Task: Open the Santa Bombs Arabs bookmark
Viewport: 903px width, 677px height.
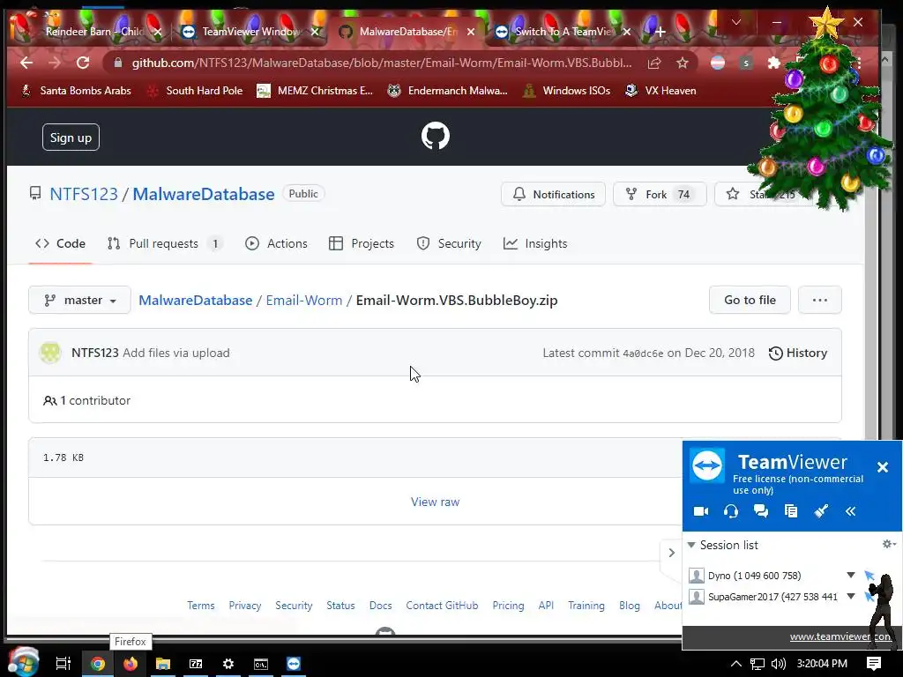Action: (76, 91)
